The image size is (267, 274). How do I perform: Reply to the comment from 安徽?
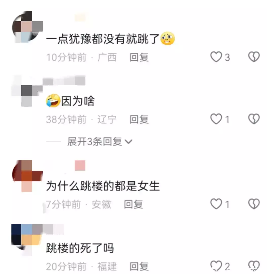pos(133,204)
